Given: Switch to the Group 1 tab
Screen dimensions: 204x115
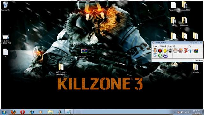Looking at the screenshot, I should (156, 46).
